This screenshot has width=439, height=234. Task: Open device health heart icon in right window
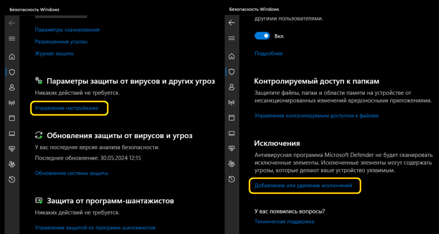pyautogui.click(x=232, y=149)
